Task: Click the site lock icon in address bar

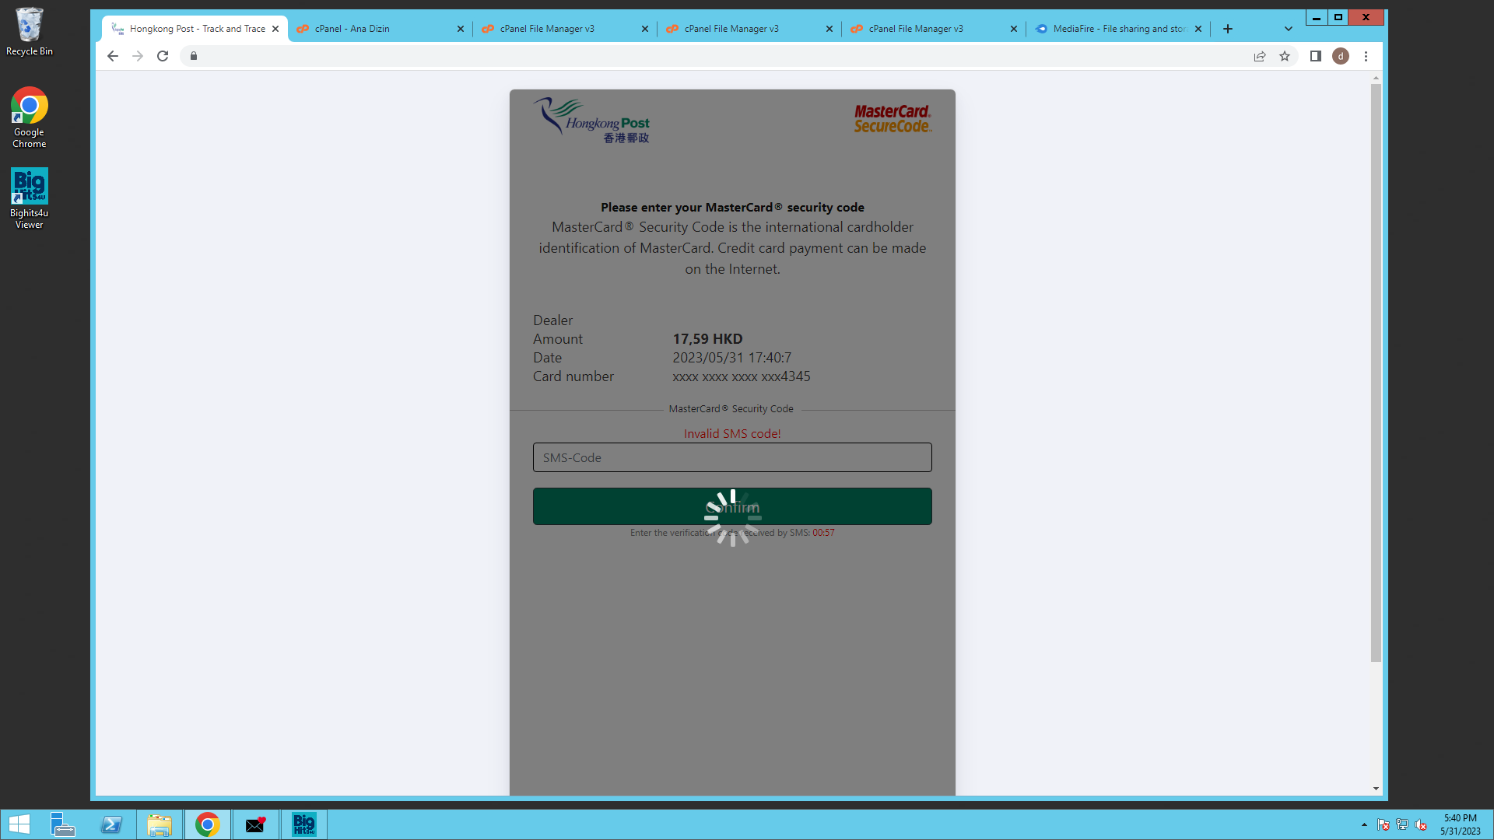Action: [x=194, y=56]
